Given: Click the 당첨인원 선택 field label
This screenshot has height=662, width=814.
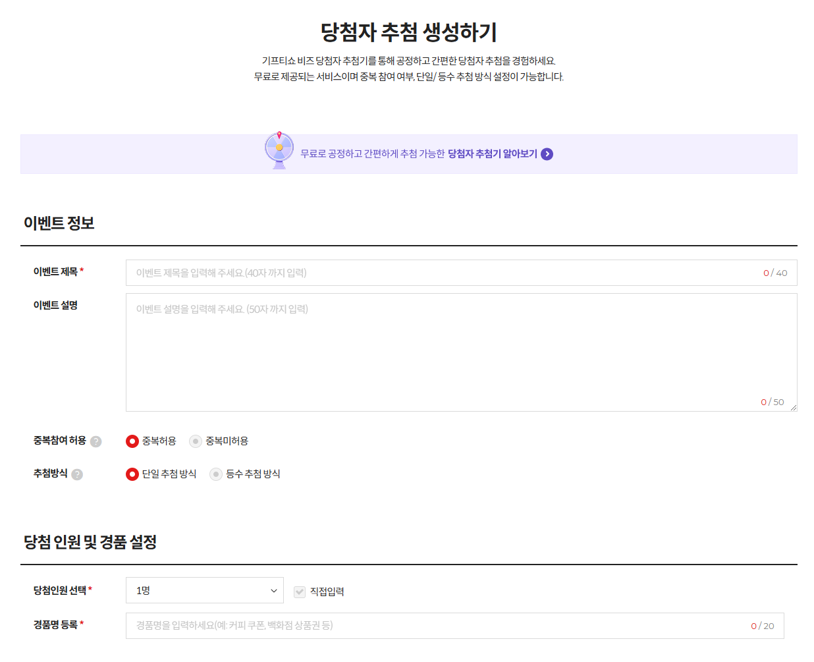Looking at the screenshot, I should (x=60, y=591).
